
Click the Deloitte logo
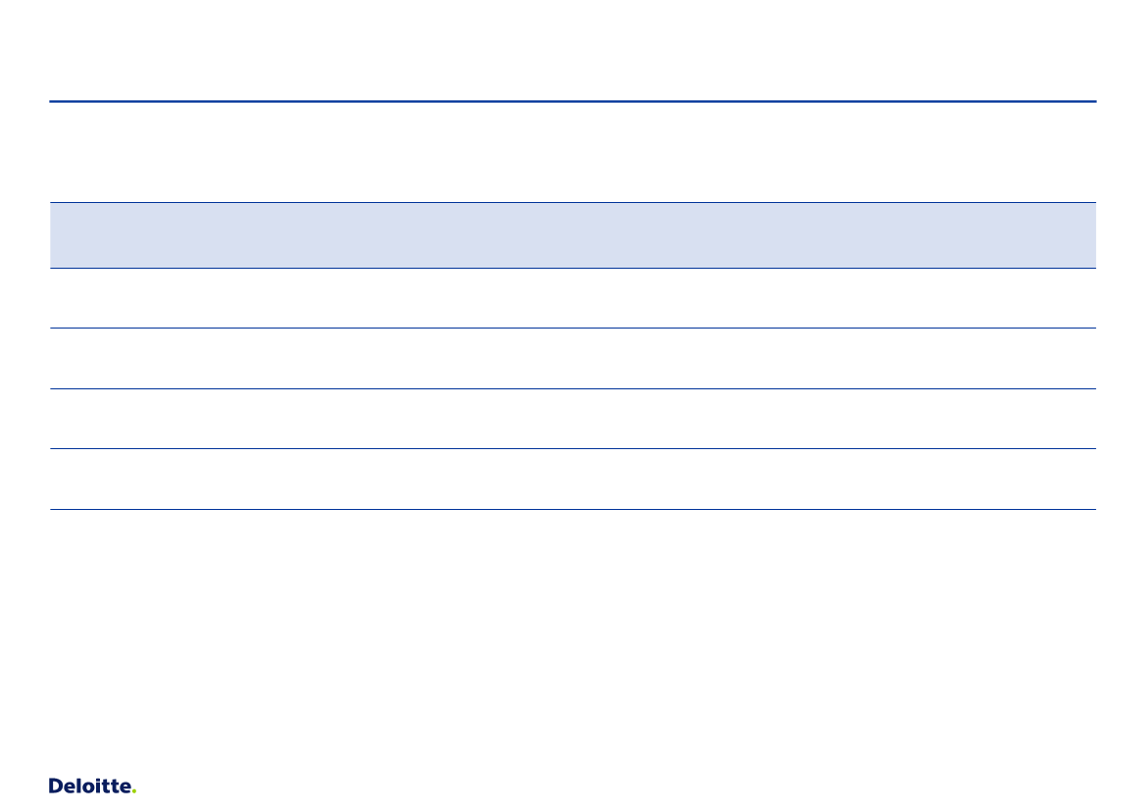[92, 786]
